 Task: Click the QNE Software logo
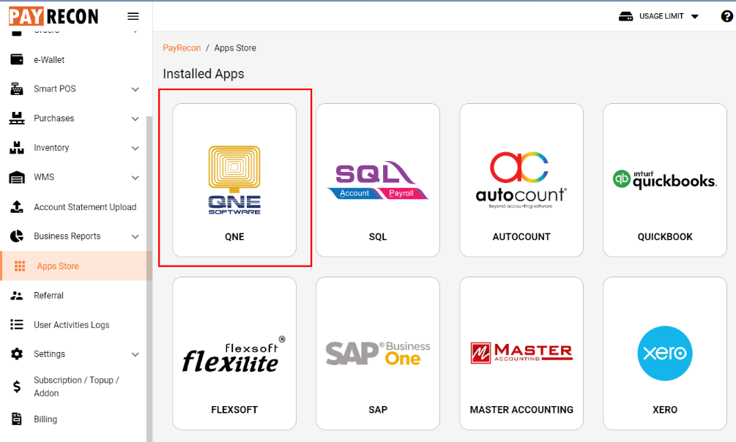pos(234,180)
